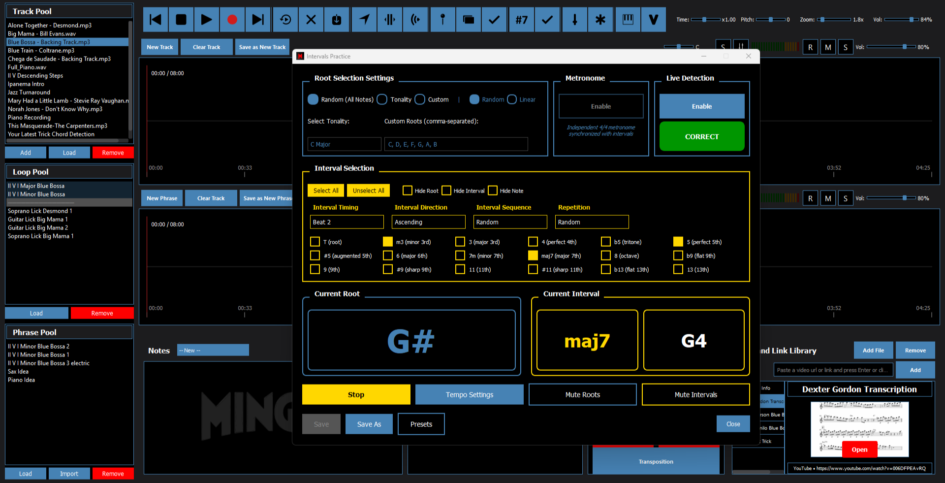
Task: Click the pin marker toolbar icon
Action: pyautogui.click(x=442, y=20)
